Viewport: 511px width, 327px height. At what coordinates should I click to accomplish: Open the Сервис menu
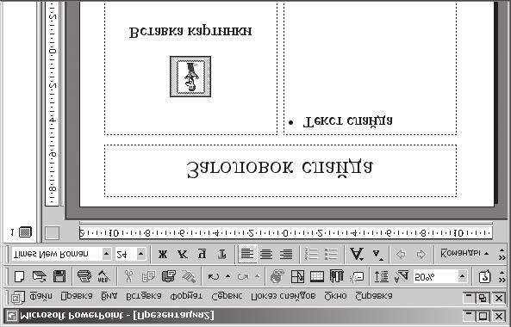[227, 296]
